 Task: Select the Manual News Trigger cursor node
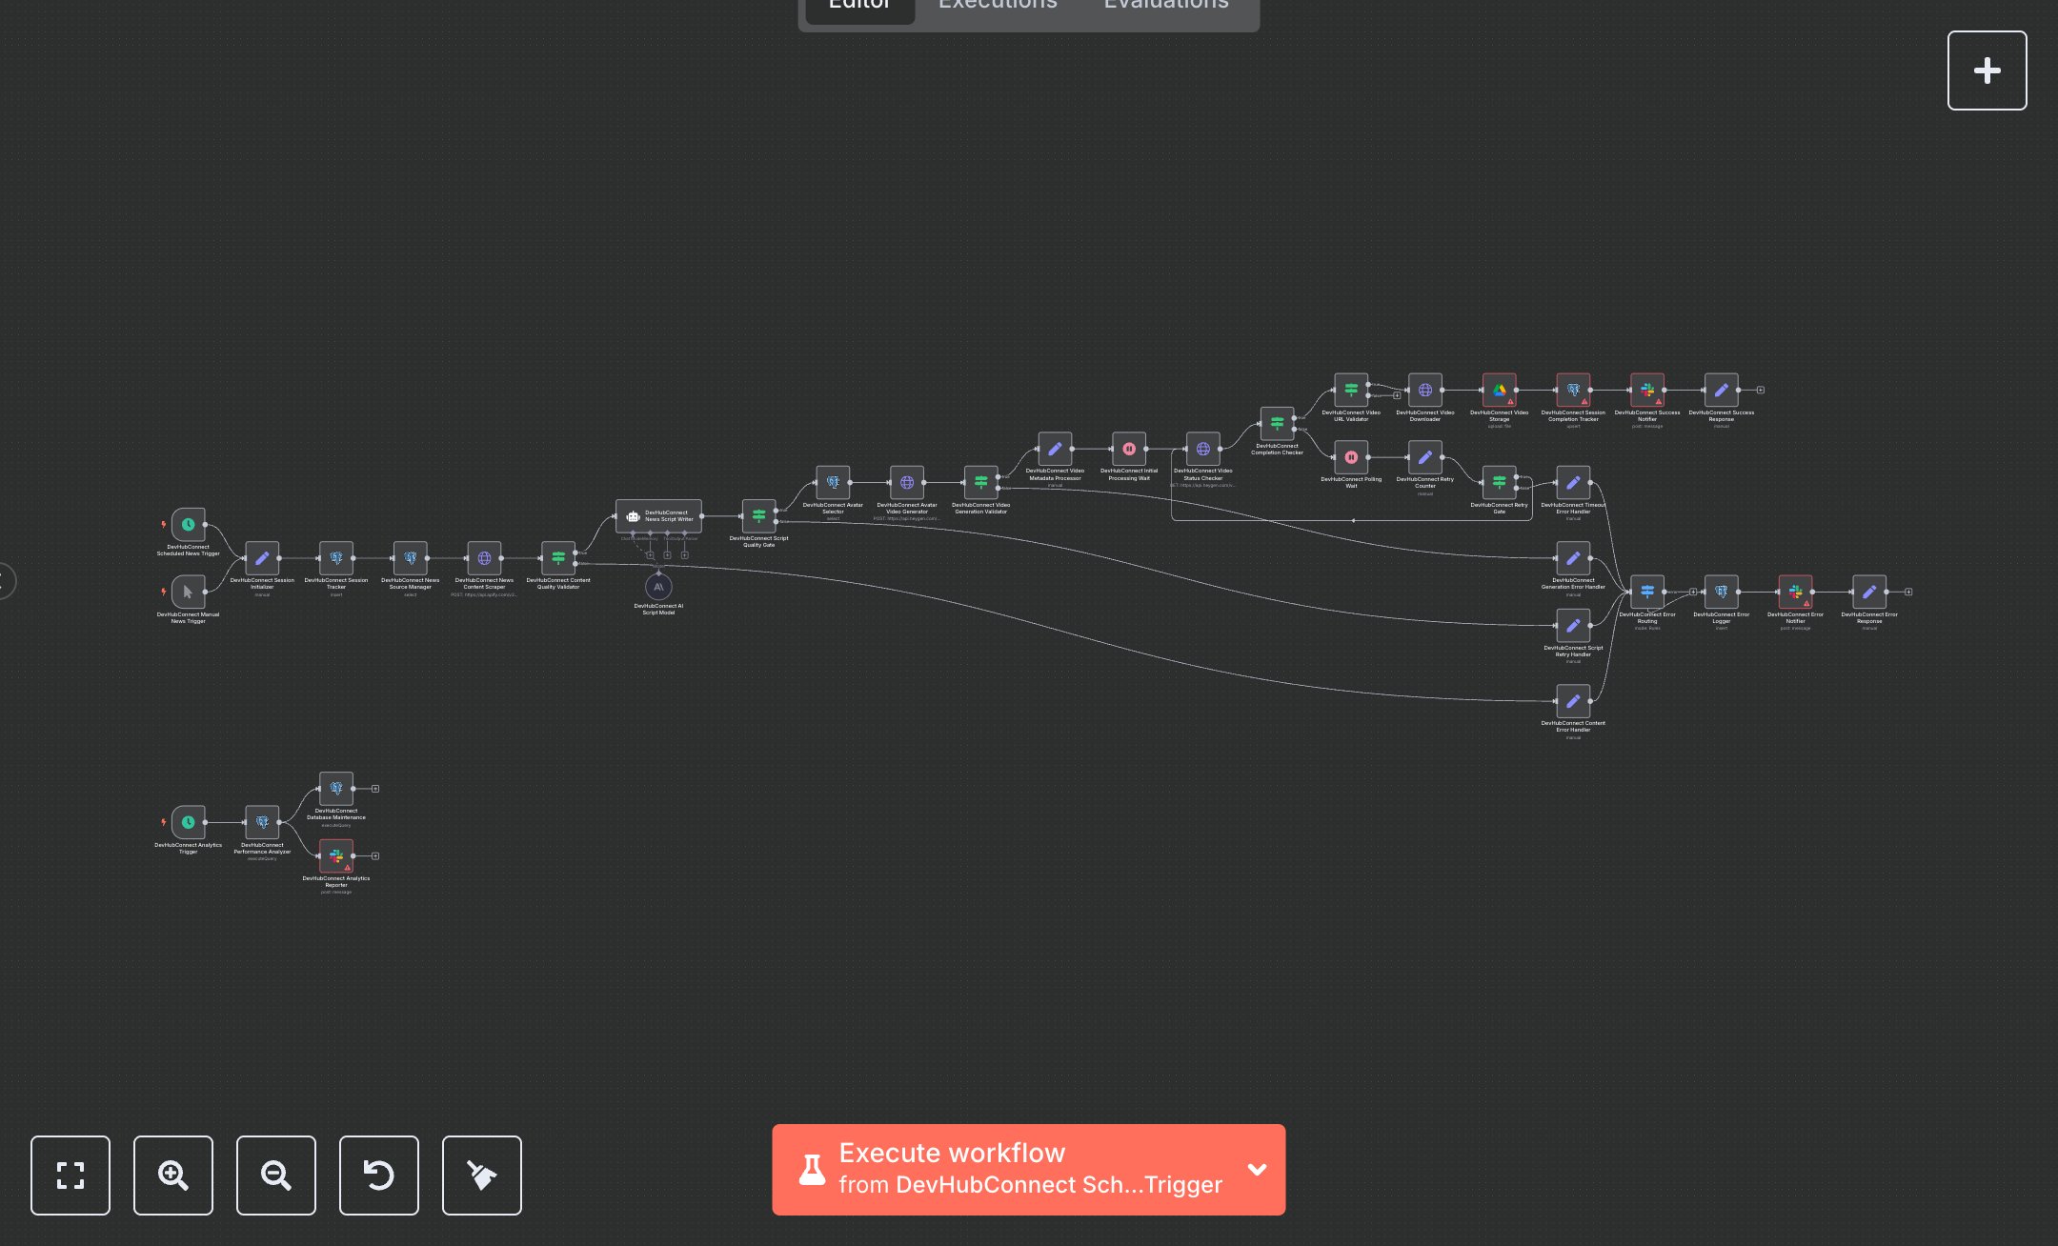[189, 592]
